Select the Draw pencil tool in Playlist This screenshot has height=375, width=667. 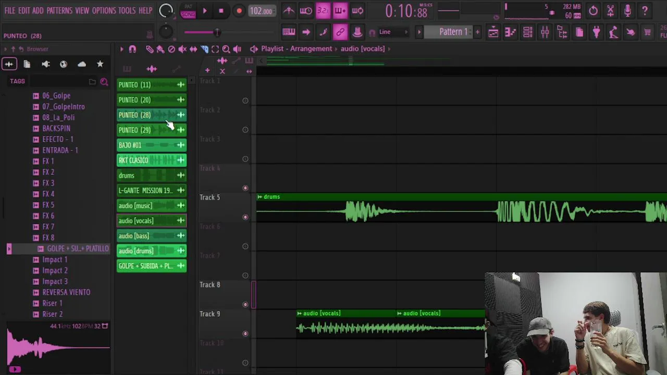150,49
